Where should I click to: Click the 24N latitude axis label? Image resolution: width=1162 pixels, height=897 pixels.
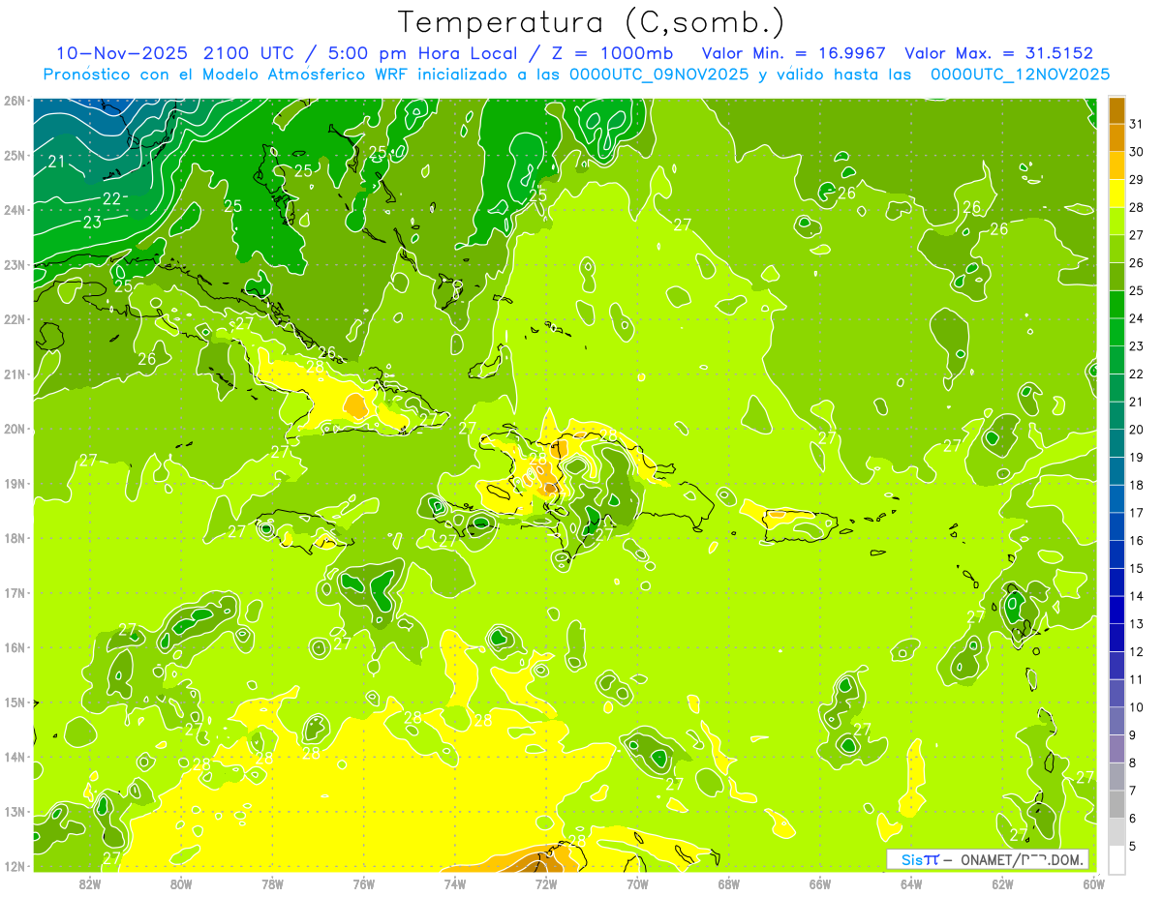tap(15, 209)
